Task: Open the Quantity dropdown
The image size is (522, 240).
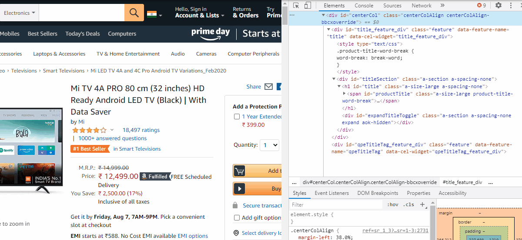Action: pyautogui.click(x=269, y=145)
